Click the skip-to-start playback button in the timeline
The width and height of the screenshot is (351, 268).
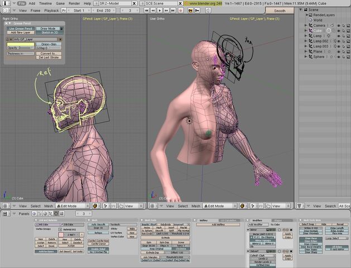pos(146,11)
